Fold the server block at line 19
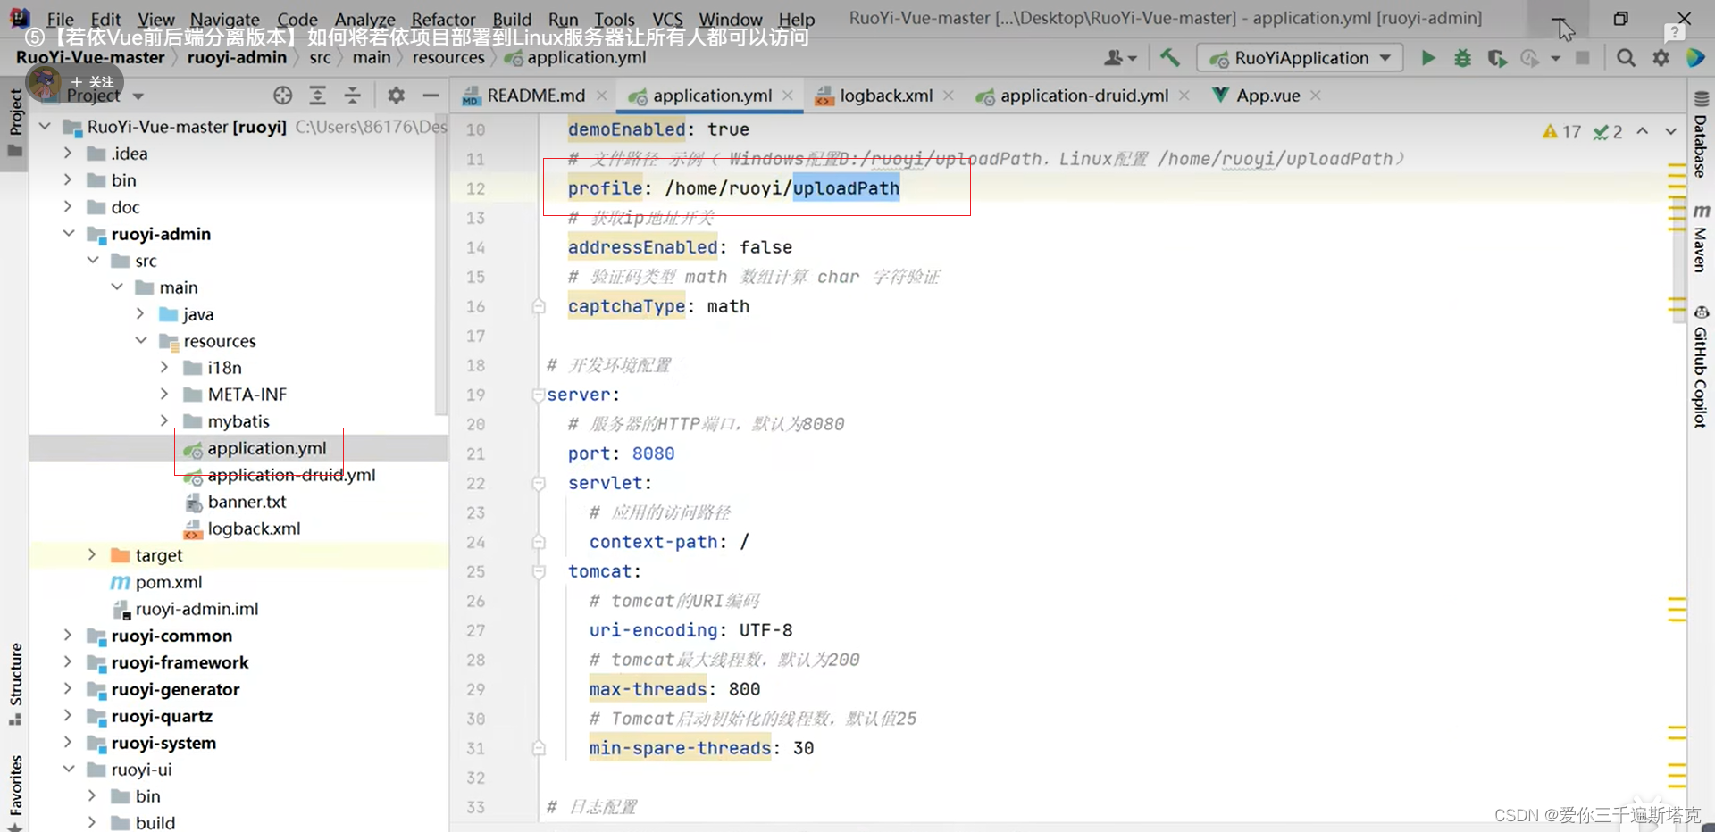 pyautogui.click(x=539, y=395)
